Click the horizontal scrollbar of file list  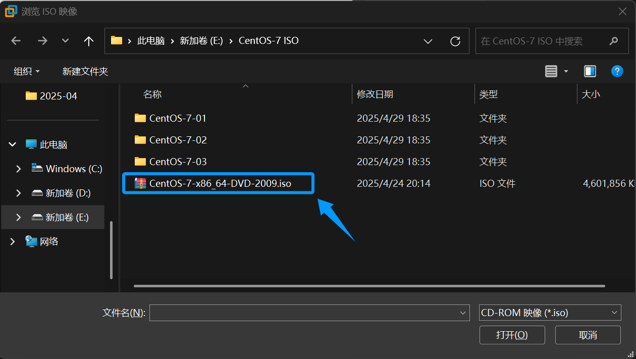tap(369, 286)
